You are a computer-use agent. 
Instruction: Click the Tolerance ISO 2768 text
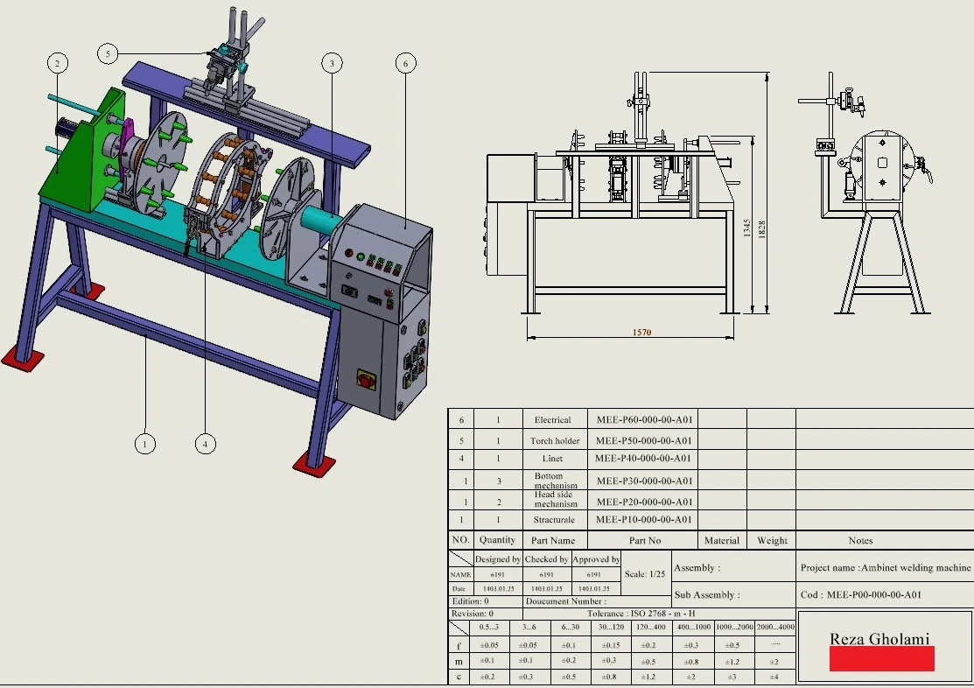pos(641,614)
